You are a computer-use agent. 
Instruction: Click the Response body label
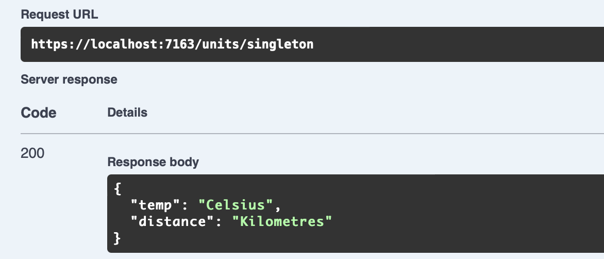153,162
